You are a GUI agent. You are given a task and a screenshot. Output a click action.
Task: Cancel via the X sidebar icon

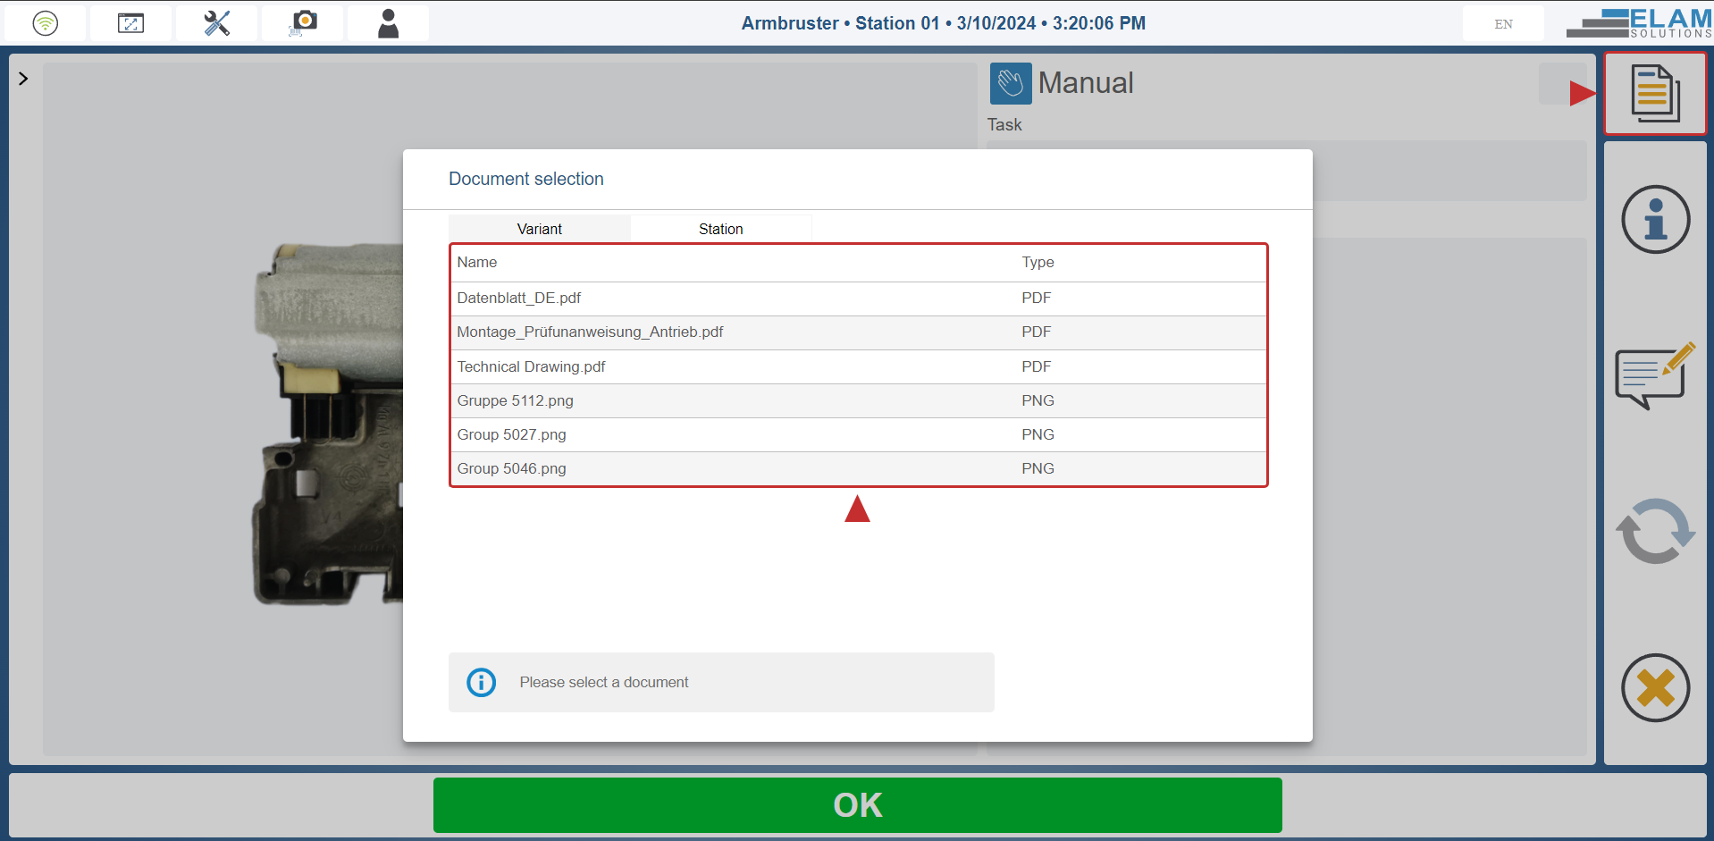click(1654, 688)
